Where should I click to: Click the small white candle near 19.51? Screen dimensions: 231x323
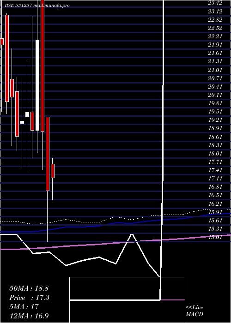[x=27, y=114]
